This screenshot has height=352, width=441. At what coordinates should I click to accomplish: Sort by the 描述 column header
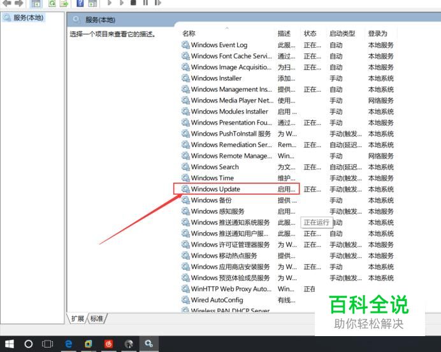pos(284,34)
